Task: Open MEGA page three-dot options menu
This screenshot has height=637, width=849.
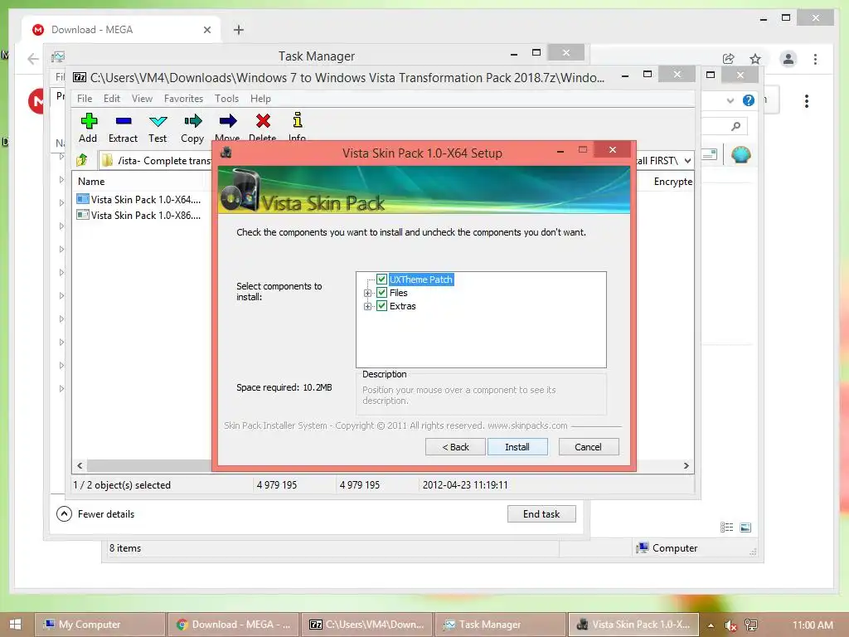Action: pyautogui.click(x=806, y=100)
